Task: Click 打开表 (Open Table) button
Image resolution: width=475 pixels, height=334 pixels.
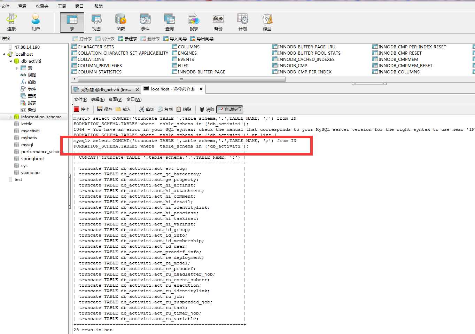Action: pos(82,39)
